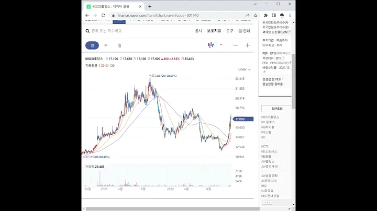This screenshot has height=211, width=377.
Task: Select the 월 monthly chart period
Action: (x=119, y=45)
